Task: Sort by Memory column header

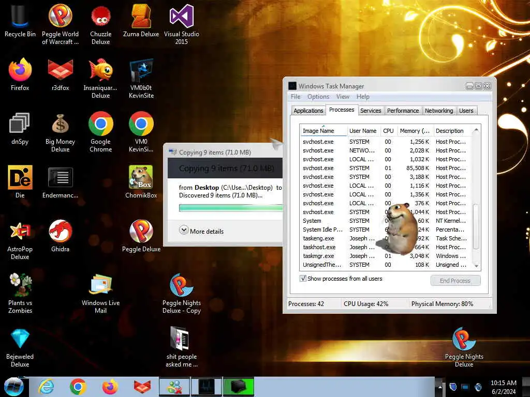Action: point(415,131)
